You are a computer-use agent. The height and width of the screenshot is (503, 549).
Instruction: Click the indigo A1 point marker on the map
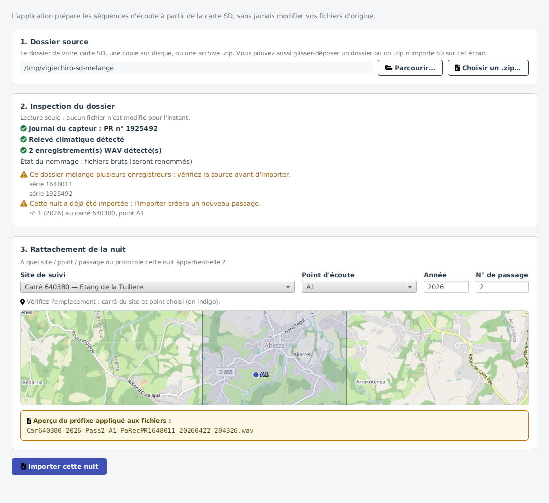[256, 375]
